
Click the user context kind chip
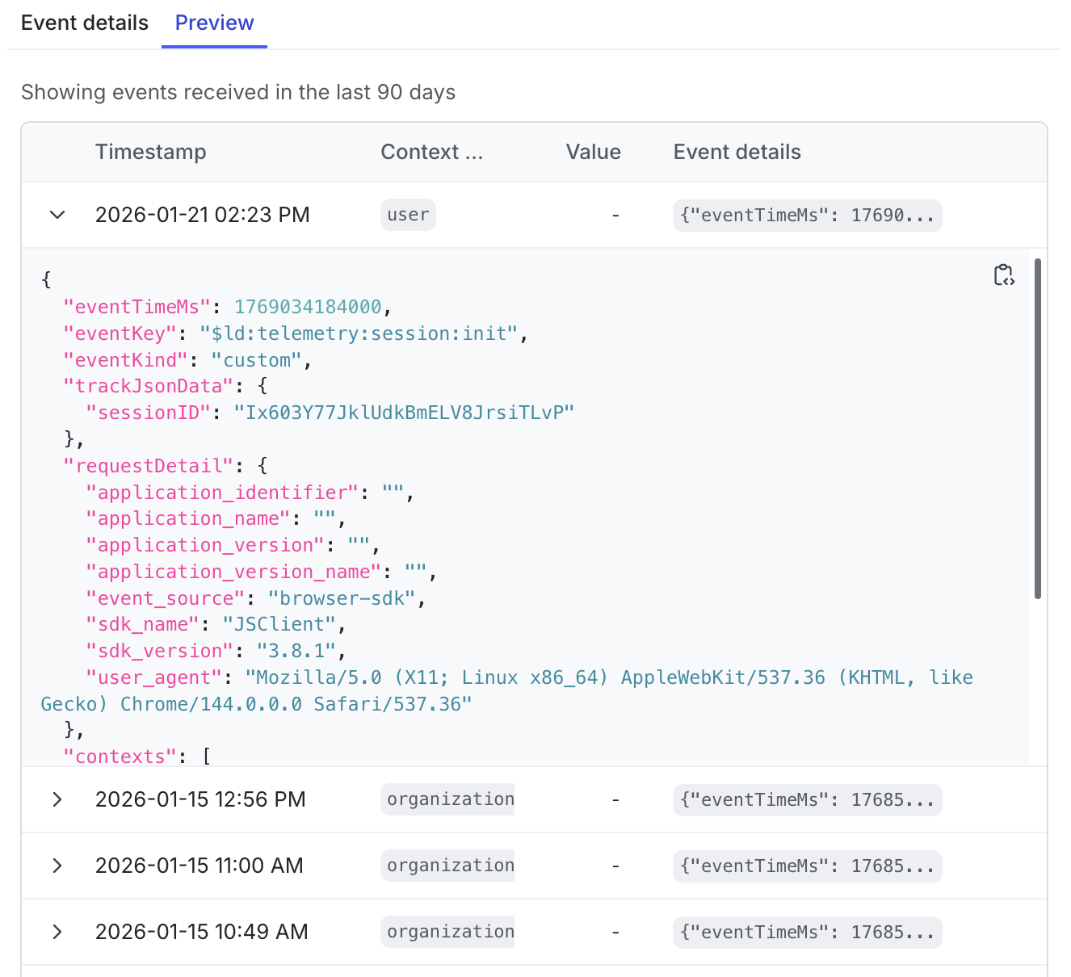408,215
